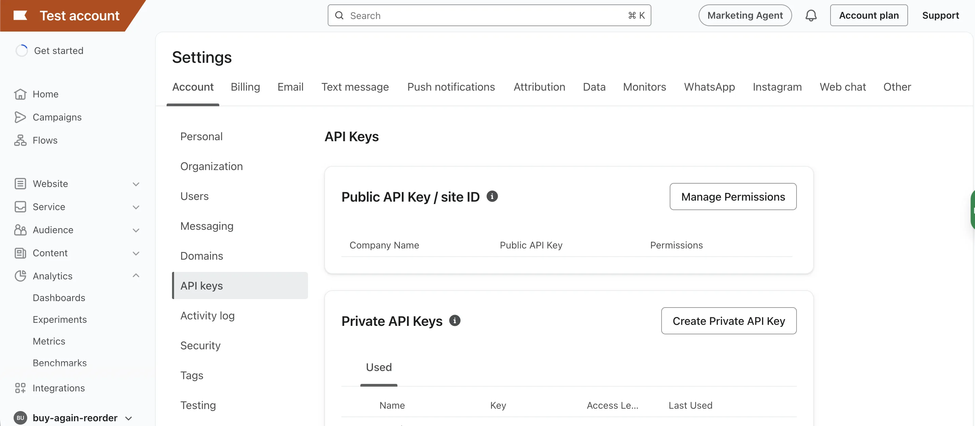Switch to the Billing tab
Viewport: 975px width, 426px height.
point(245,87)
